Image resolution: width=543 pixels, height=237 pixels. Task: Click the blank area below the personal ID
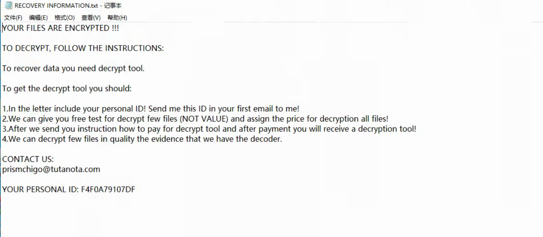(x=201, y=217)
